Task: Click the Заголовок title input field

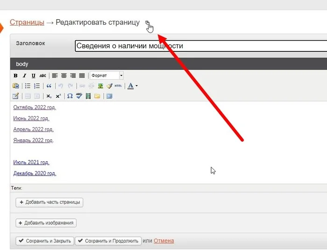Action: coord(201,46)
